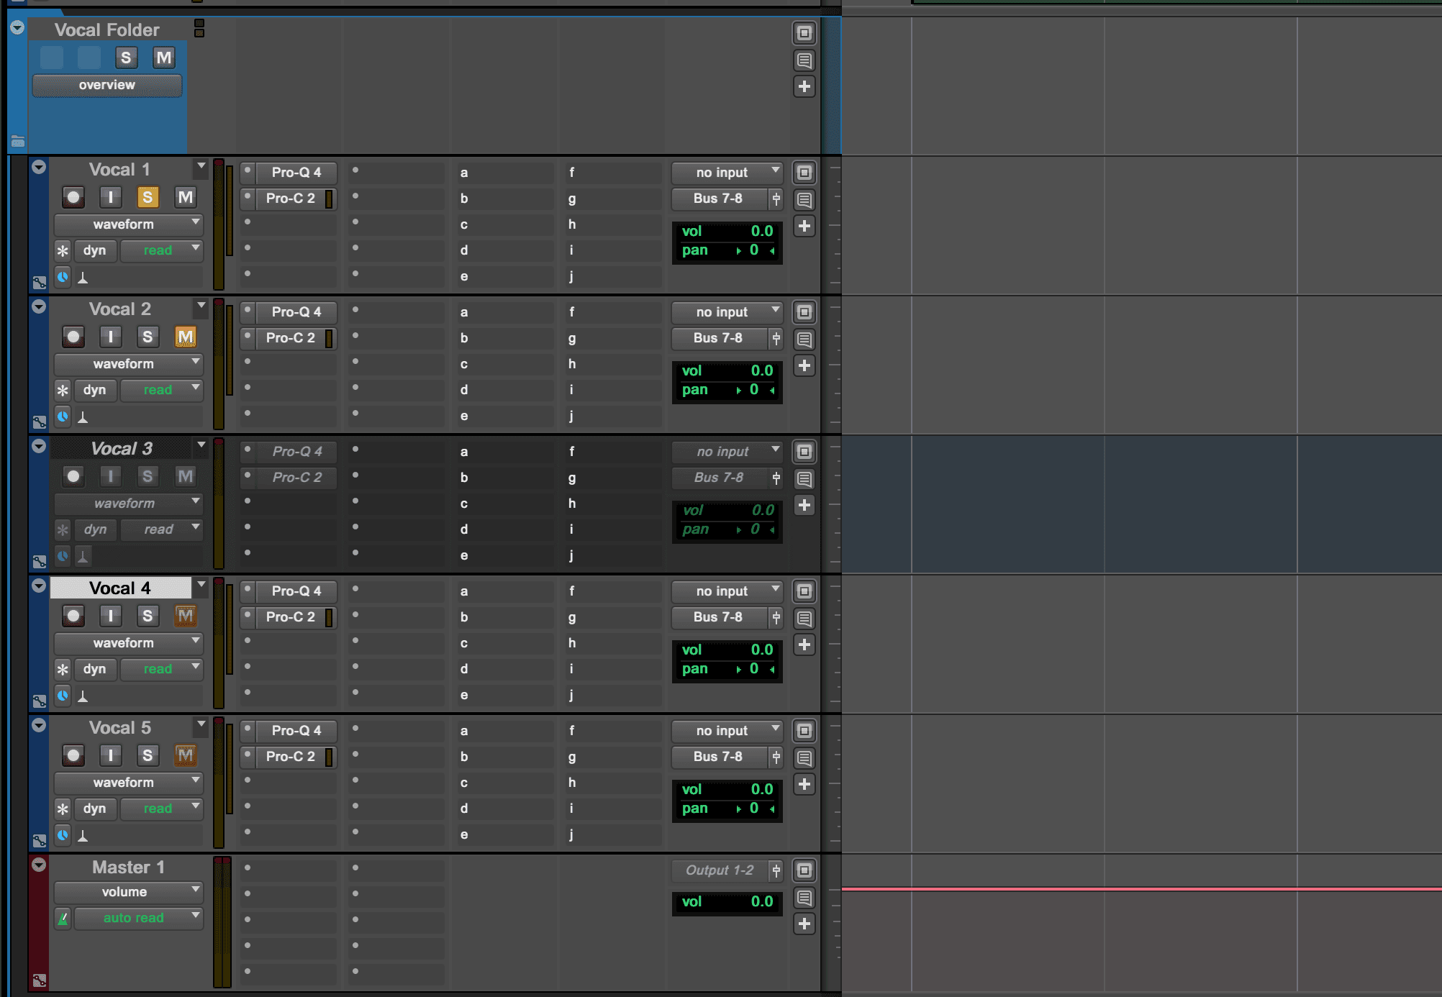Click Bus 7-8 output on Vocal 4

tap(717, 617)
